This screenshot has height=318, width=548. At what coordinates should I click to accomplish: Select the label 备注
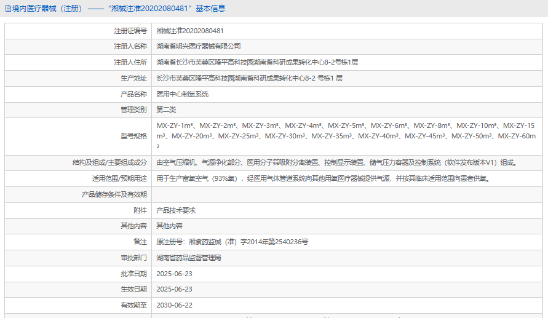click(140, 242)
